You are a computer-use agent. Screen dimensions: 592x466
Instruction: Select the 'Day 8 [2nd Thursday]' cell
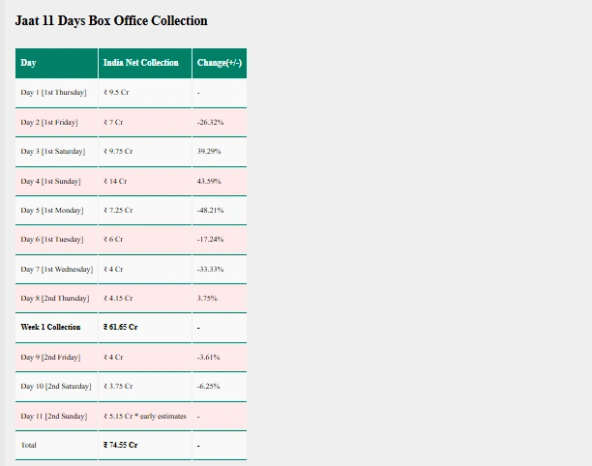[x=57, y=298]
